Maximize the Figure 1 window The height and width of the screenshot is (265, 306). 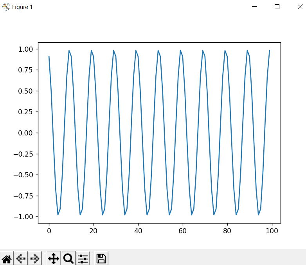point(277,7)
